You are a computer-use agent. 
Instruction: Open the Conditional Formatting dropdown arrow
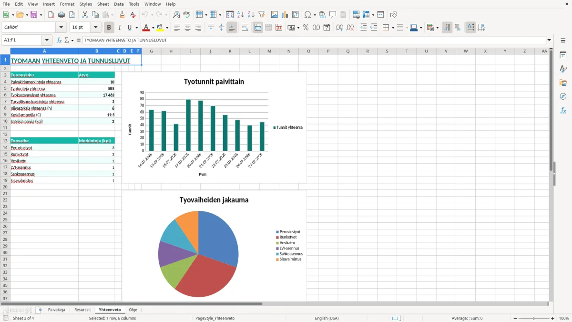coord(437,28)
